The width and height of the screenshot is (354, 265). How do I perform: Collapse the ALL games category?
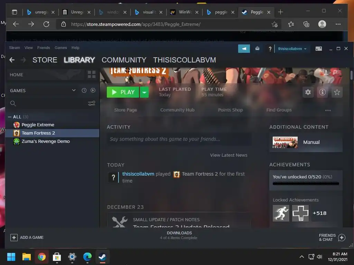pyautogui.click(x=10, y=117)
